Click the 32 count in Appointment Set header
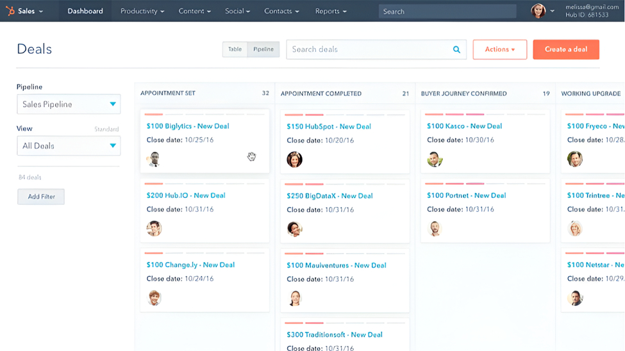Viewport: 625px width, 351px height. tap(265, 93)
